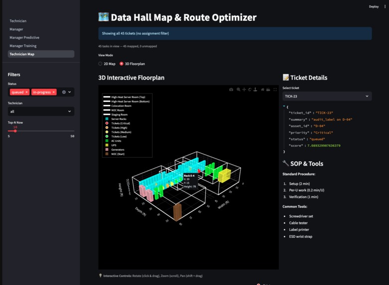Toggle NOC Room legend entry
Image resolution: width=389 pixels, height=285 pixels.
[x=114, y=110]
